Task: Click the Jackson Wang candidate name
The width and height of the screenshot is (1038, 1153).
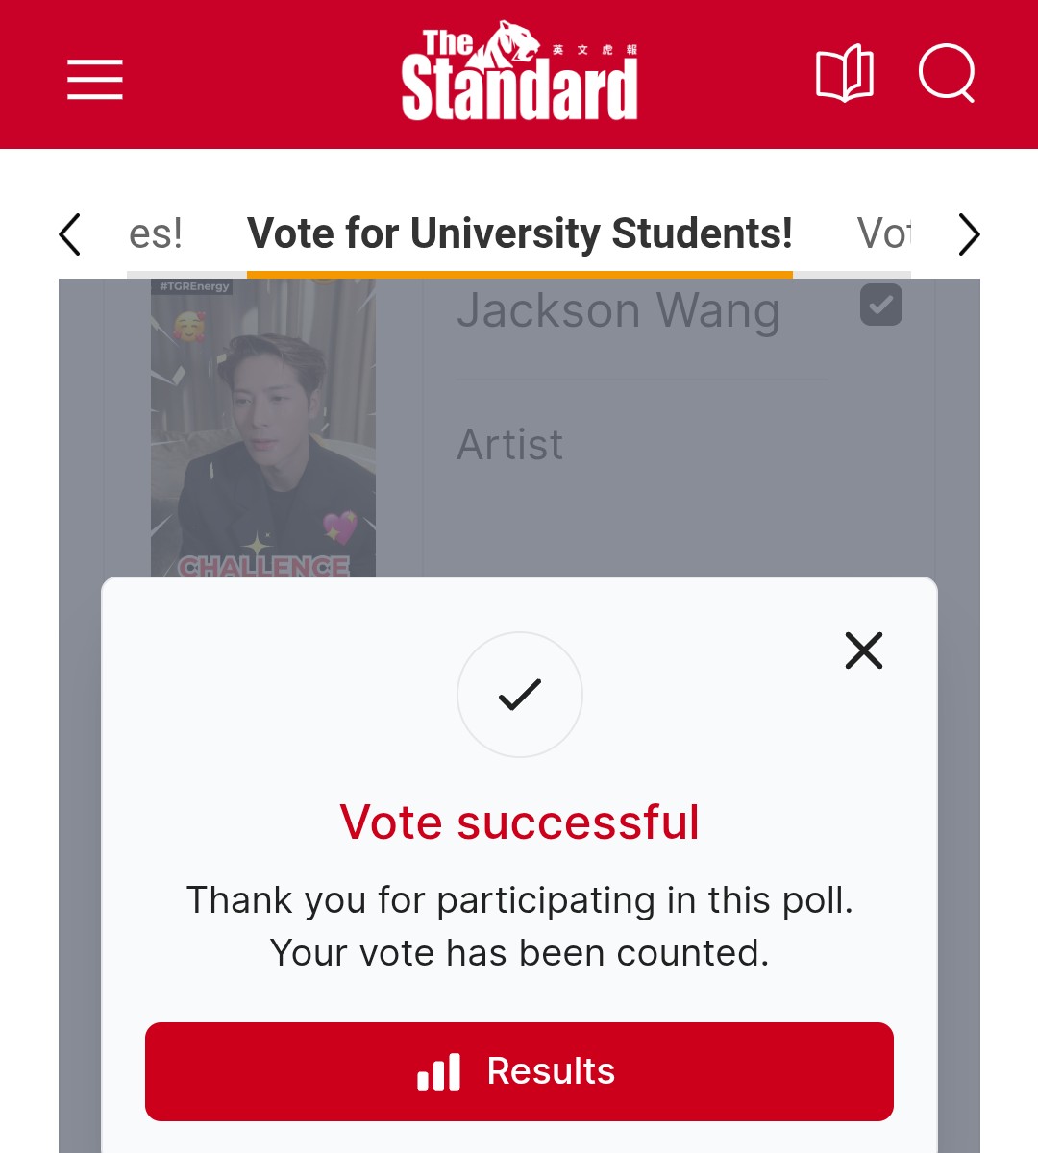Action: coord(618,311)
